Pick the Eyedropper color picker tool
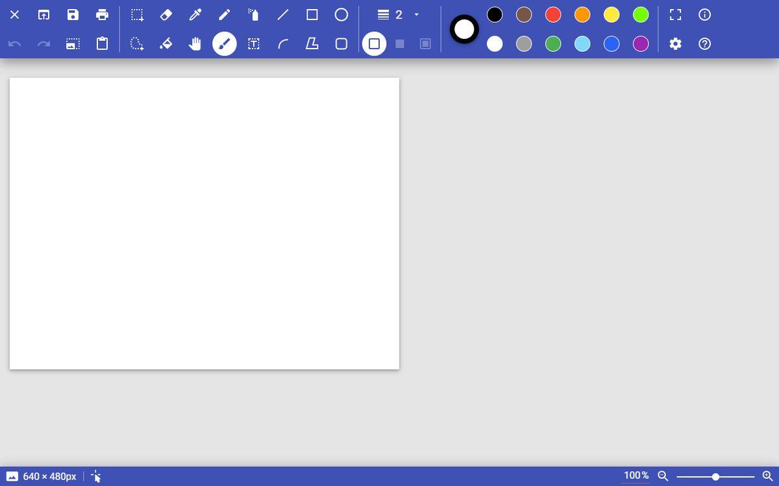This screenshot has width=779, height=486. [195, 15]
